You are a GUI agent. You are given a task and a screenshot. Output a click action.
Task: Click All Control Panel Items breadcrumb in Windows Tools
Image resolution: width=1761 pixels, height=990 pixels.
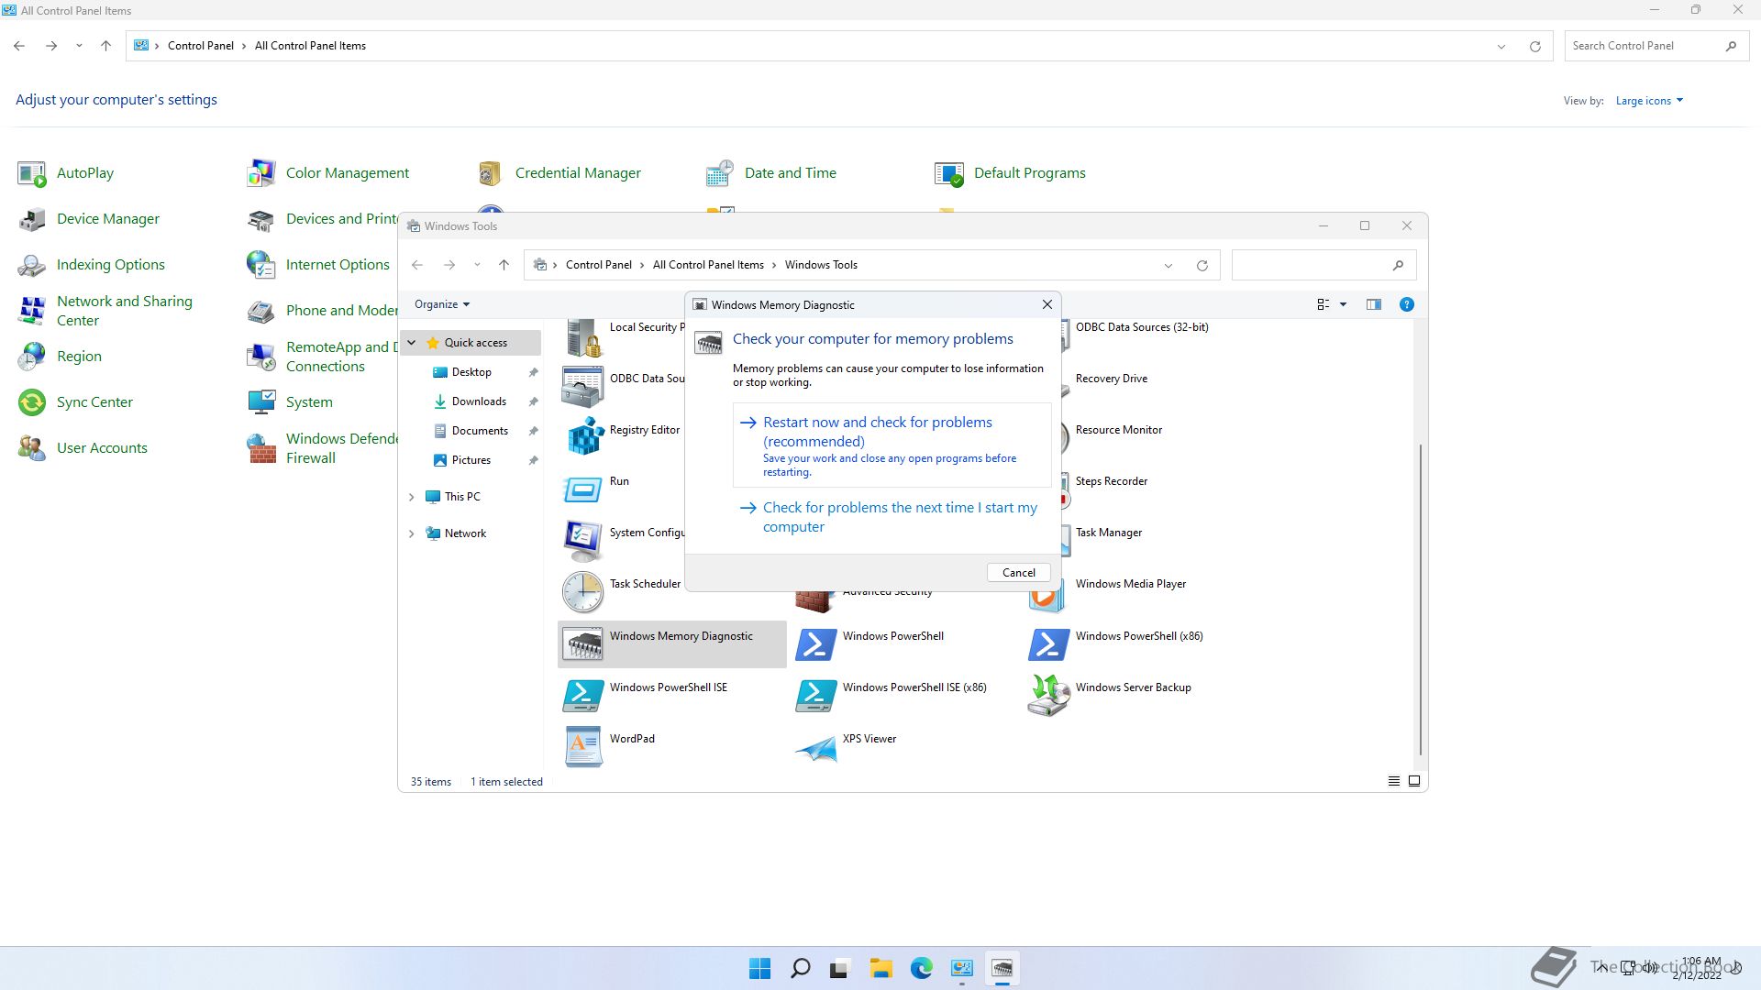(708, 265)
